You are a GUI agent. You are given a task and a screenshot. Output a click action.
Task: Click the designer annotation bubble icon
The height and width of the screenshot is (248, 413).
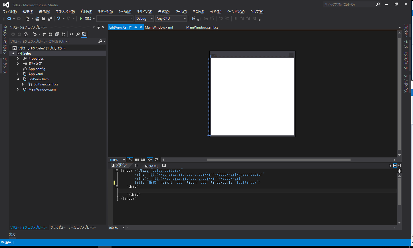[x=156, y=160]
